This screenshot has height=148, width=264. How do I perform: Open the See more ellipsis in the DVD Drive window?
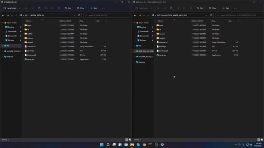tap(235, 8)
